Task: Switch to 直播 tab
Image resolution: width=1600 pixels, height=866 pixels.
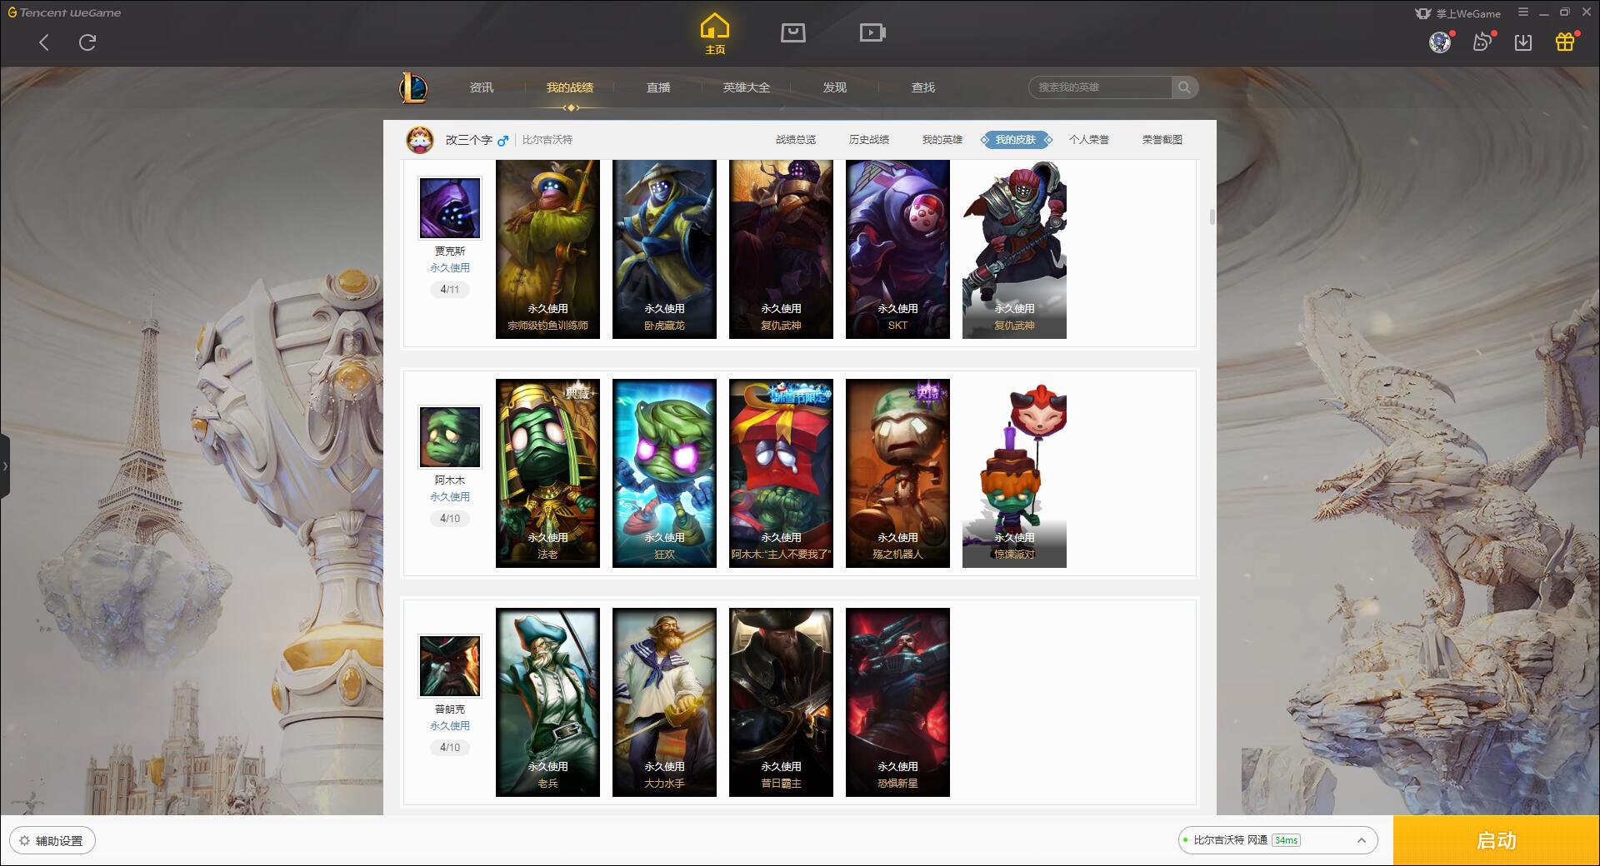Action: point(658,87)
